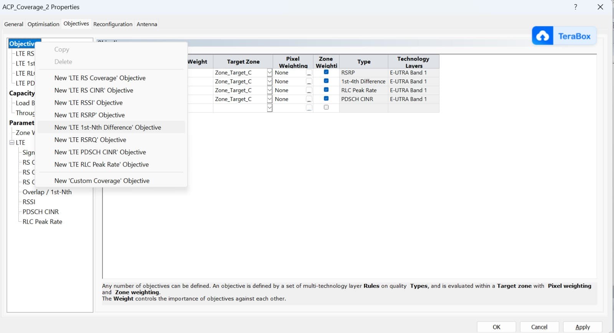Screen dimensions: 614x333
Task: Choose New 'LTE RS Coverage' Objective
Action: click(x=111, y=78)
